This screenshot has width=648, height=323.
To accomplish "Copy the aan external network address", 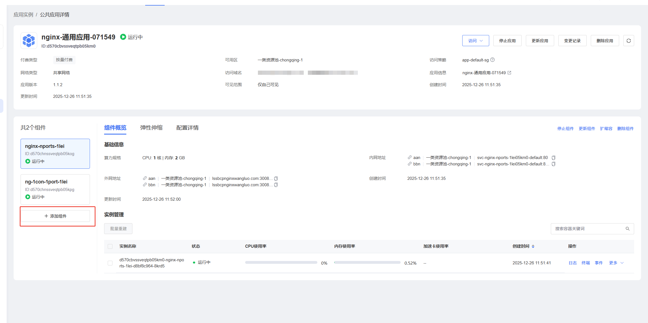I will (276, 178).
